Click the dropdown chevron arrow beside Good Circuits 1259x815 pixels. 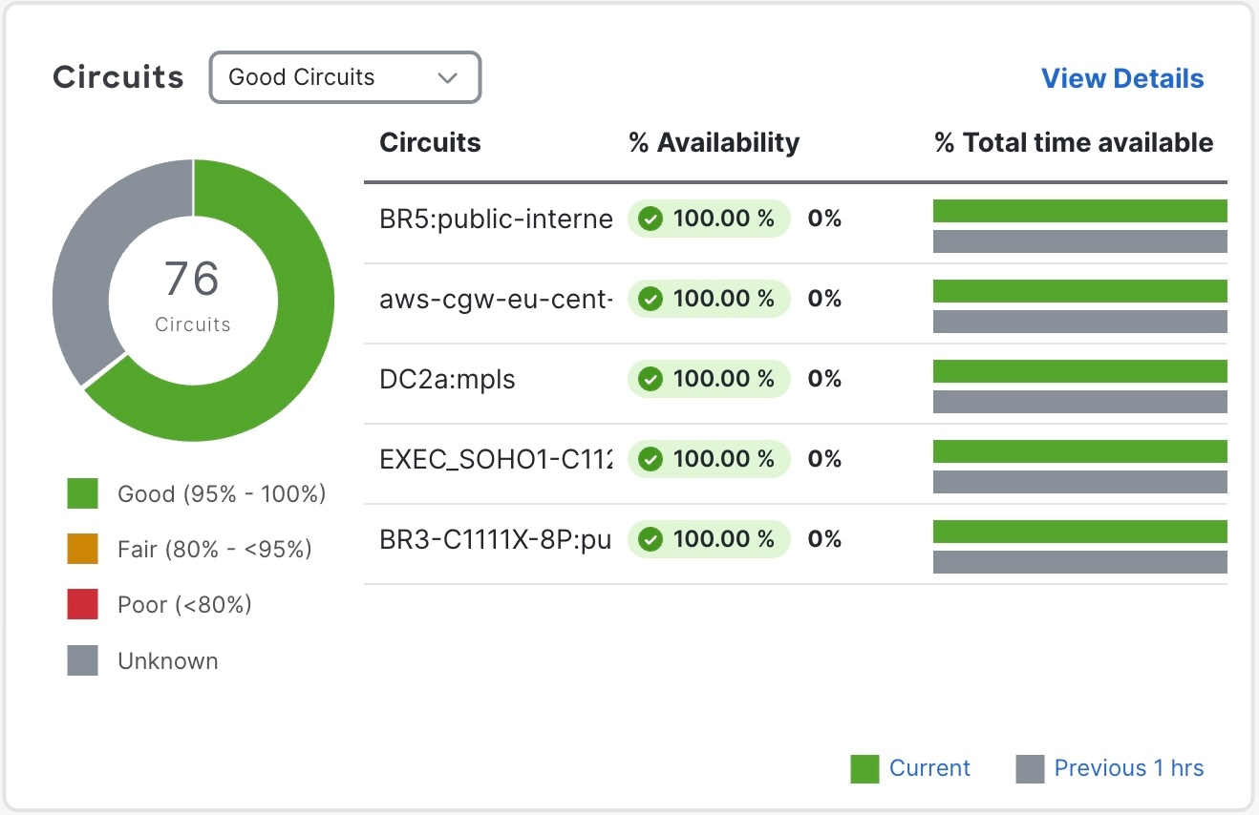[x=447, y=78]
